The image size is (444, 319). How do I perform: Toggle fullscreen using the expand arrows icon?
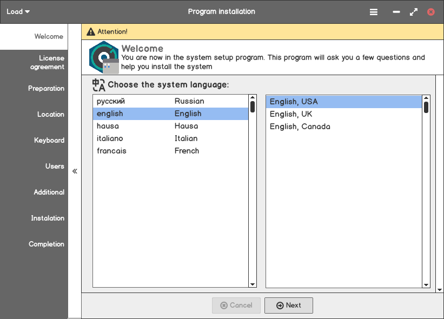[x=414, y=12]
